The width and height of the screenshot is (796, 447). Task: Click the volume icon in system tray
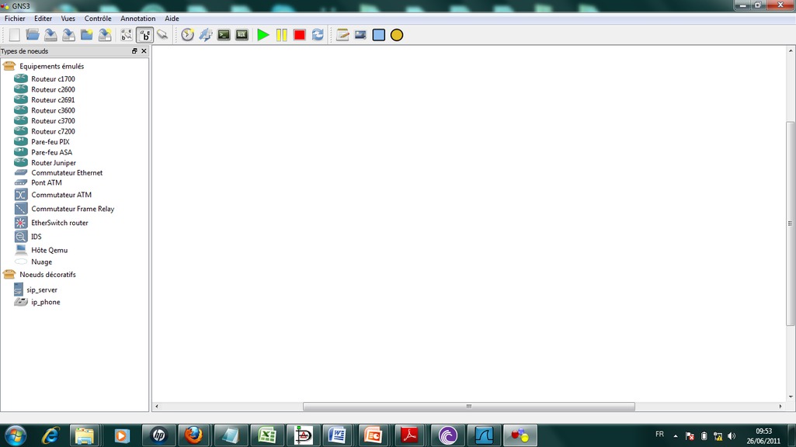(732, 436)
